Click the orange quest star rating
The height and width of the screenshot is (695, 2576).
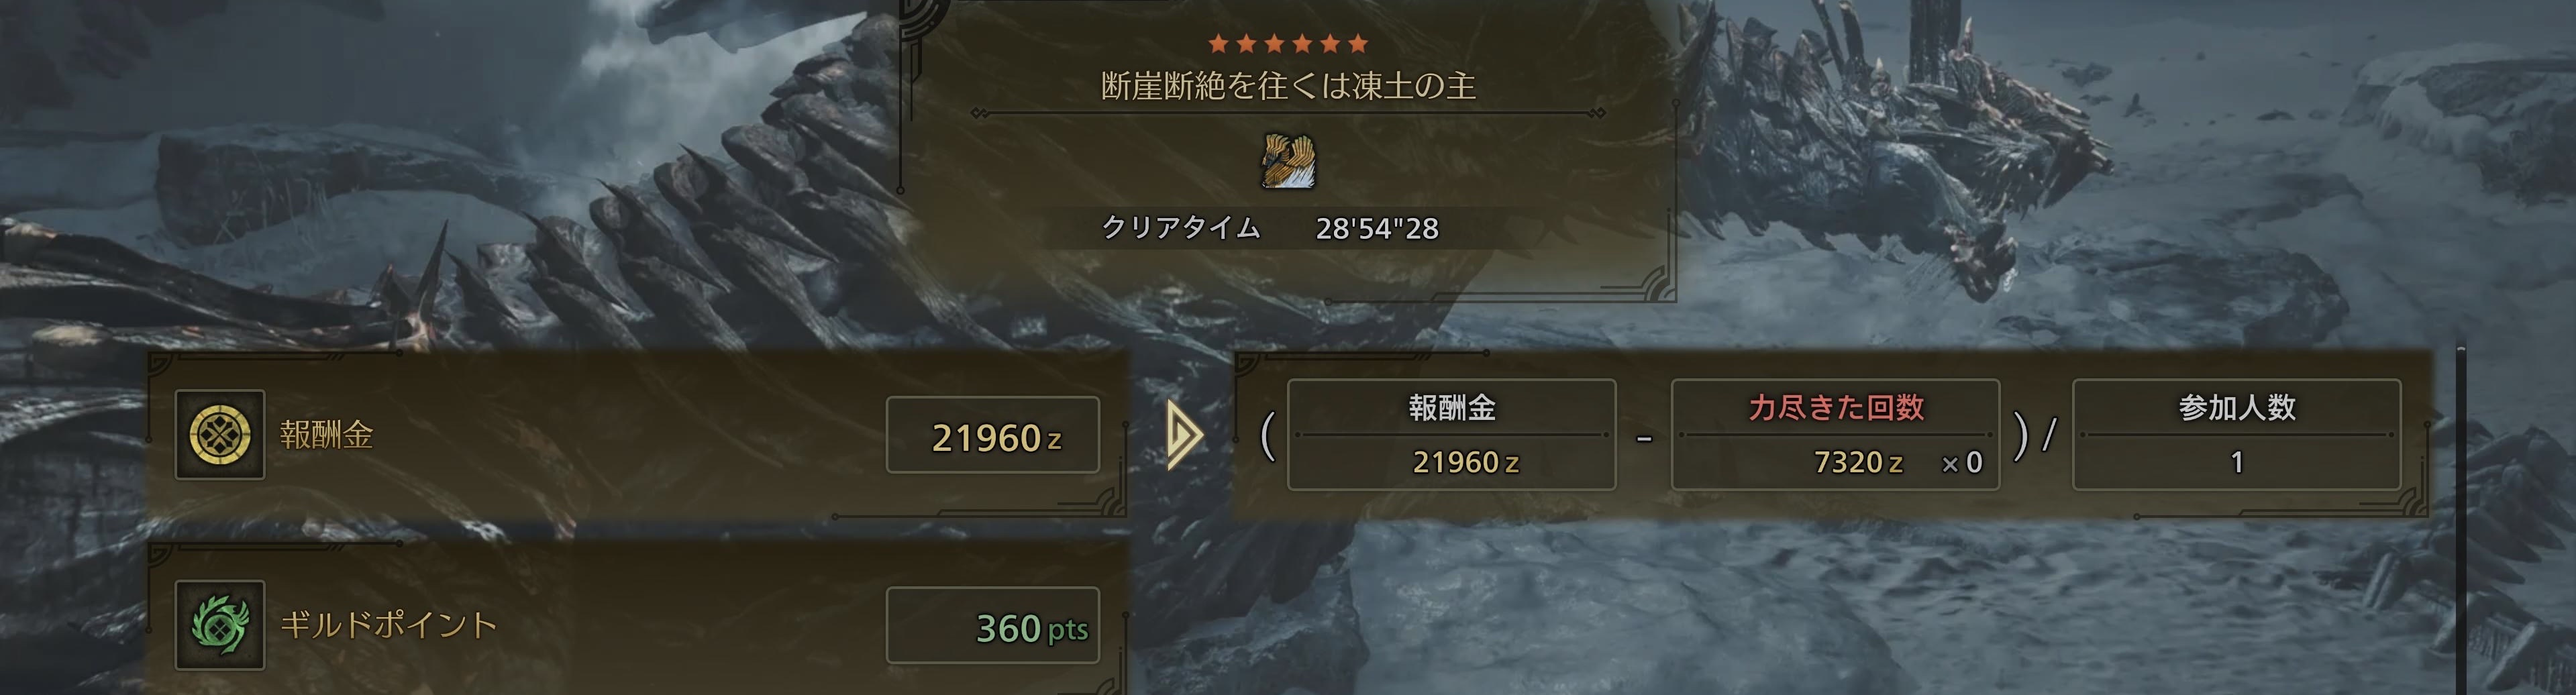tap(1288, 43)
